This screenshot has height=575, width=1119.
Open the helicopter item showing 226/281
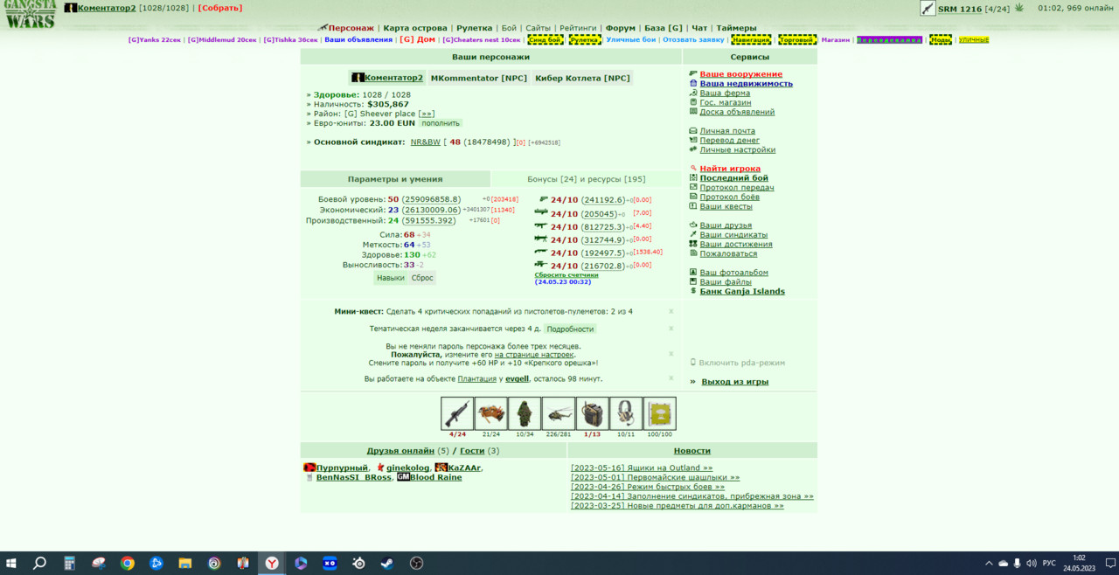(x=559, y=413)
